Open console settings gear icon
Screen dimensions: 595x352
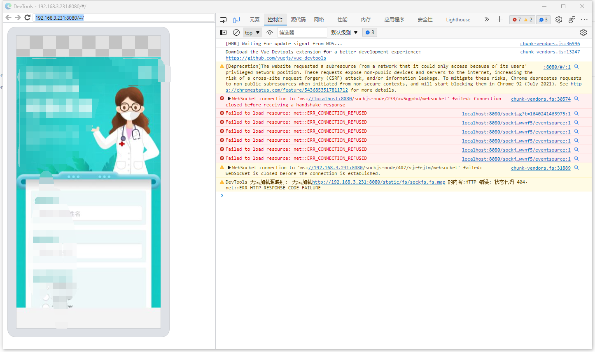click(583, 32)
